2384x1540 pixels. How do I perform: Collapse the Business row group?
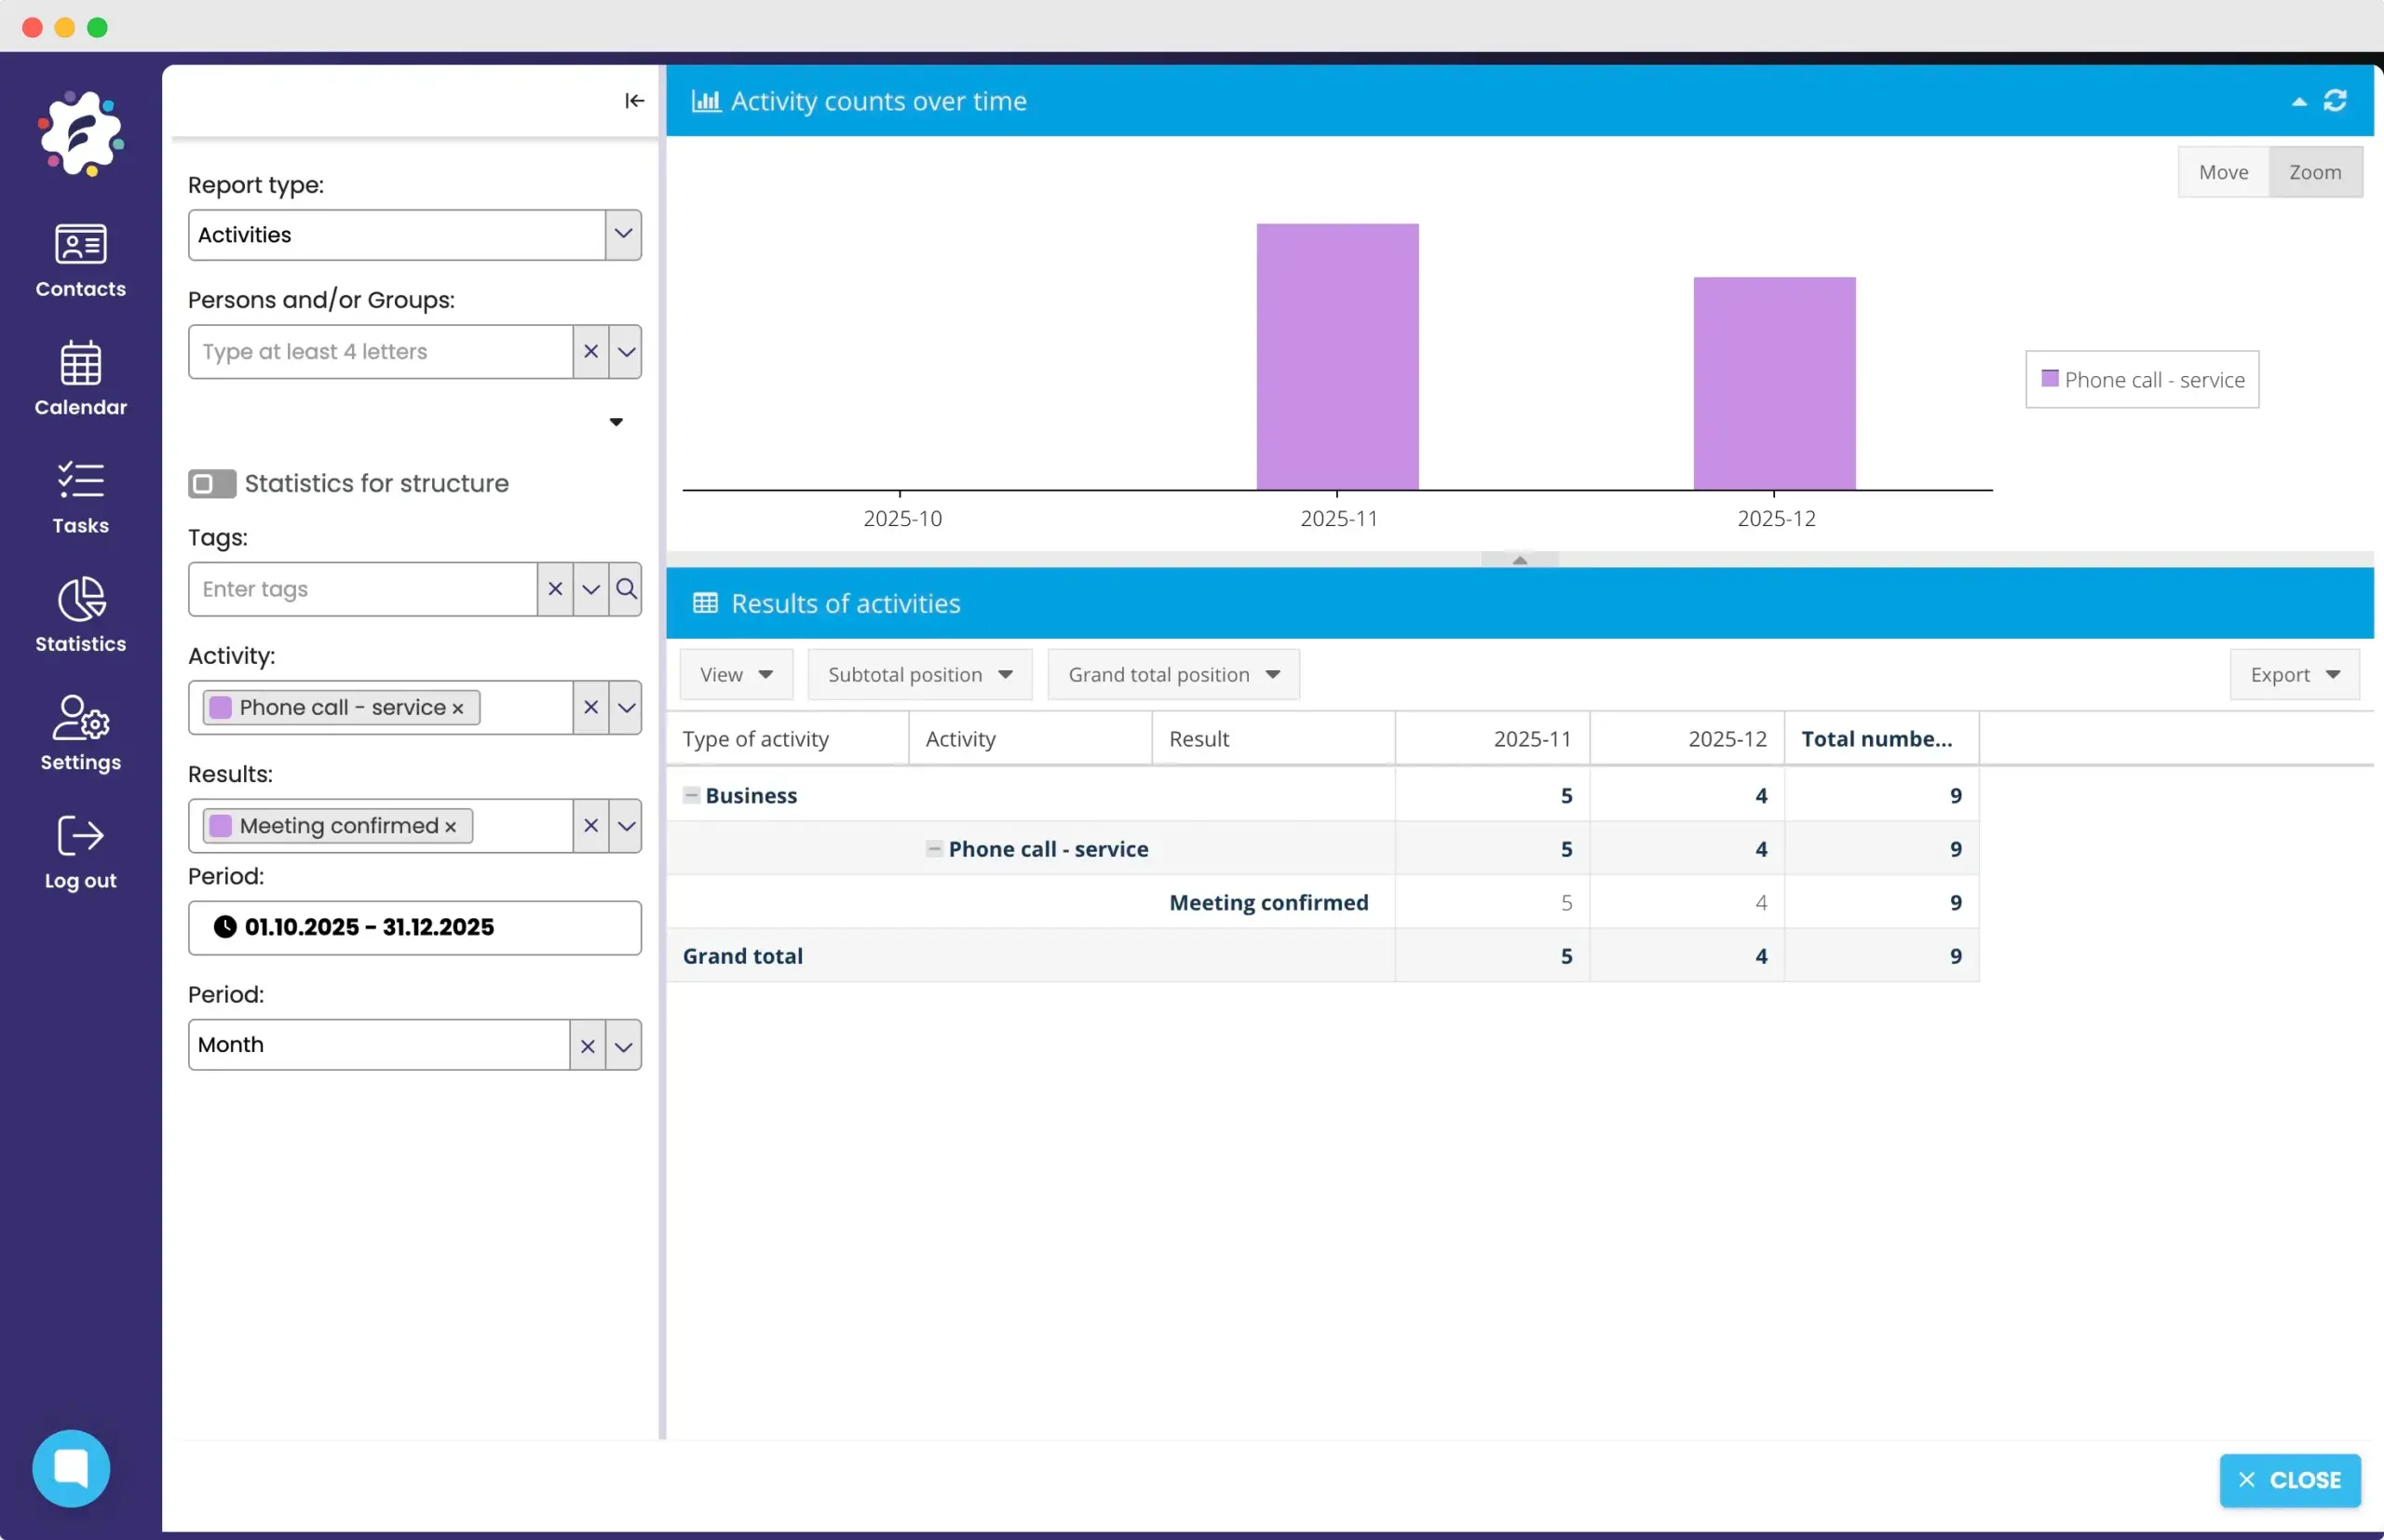pyautogui.click(x=691, y=795)
